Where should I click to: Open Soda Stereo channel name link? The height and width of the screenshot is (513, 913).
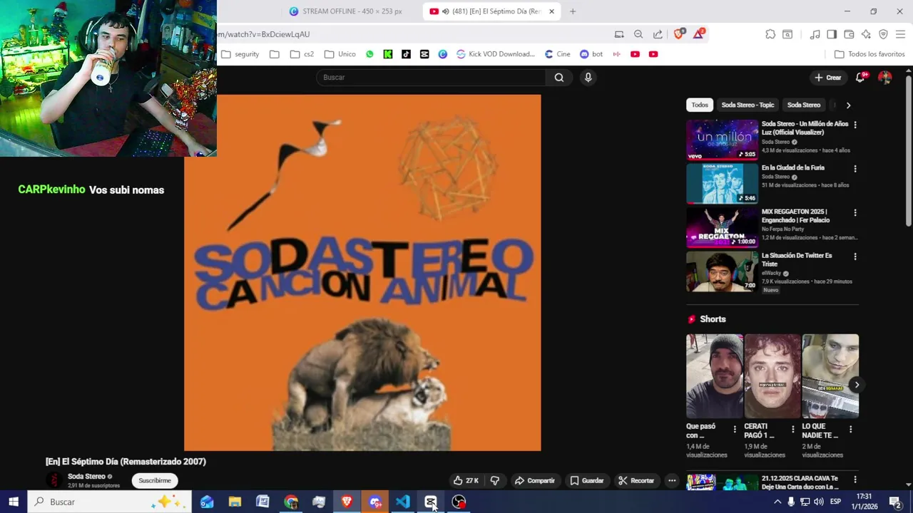86,477
